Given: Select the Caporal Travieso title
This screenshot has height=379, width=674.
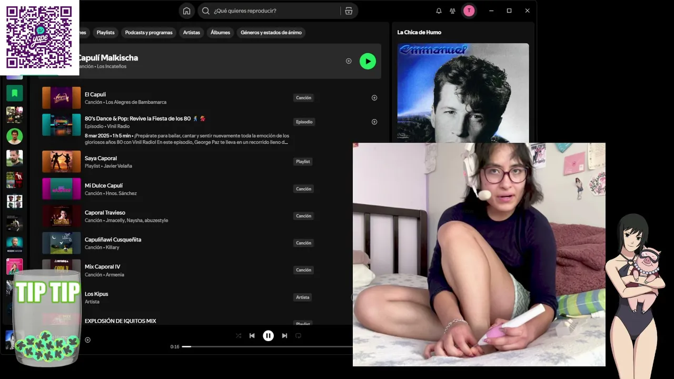Looking at the screenshot, I should [105, 213].
